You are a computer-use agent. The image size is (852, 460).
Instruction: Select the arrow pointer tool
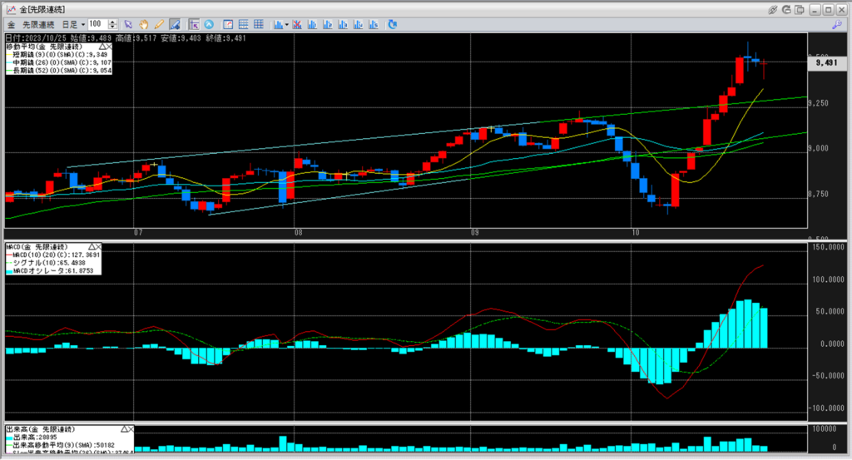click(x=129, y=24)
